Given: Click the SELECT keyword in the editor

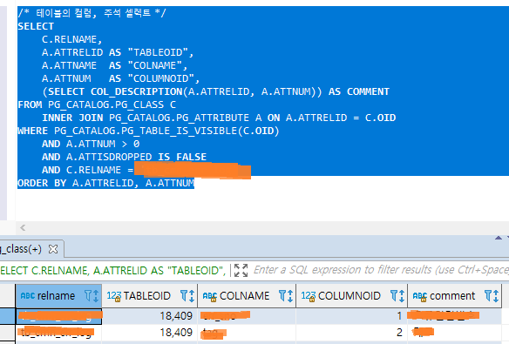Looking at the screenshot, I should [x=36, y=26].
